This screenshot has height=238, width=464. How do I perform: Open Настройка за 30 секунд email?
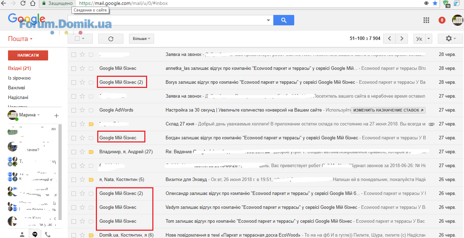244,110
